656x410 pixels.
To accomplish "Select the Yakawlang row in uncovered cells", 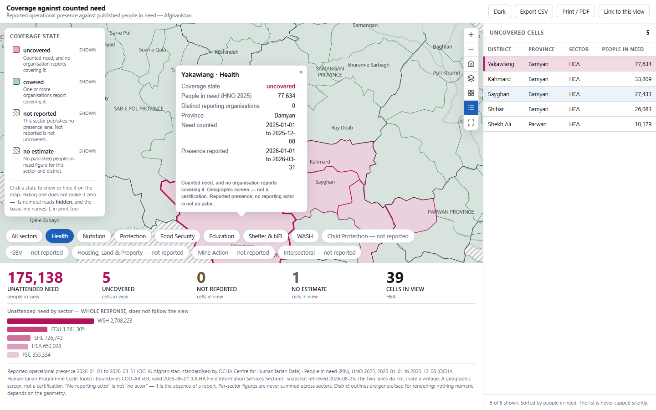I will pyautogui.click(x=569, y=64).
